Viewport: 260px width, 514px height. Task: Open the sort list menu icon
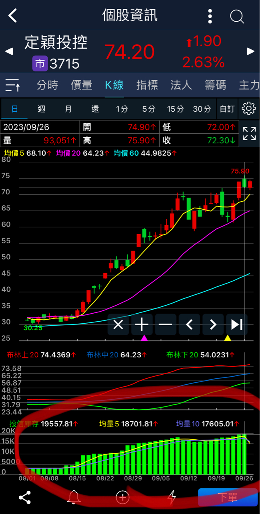[13, 85]
